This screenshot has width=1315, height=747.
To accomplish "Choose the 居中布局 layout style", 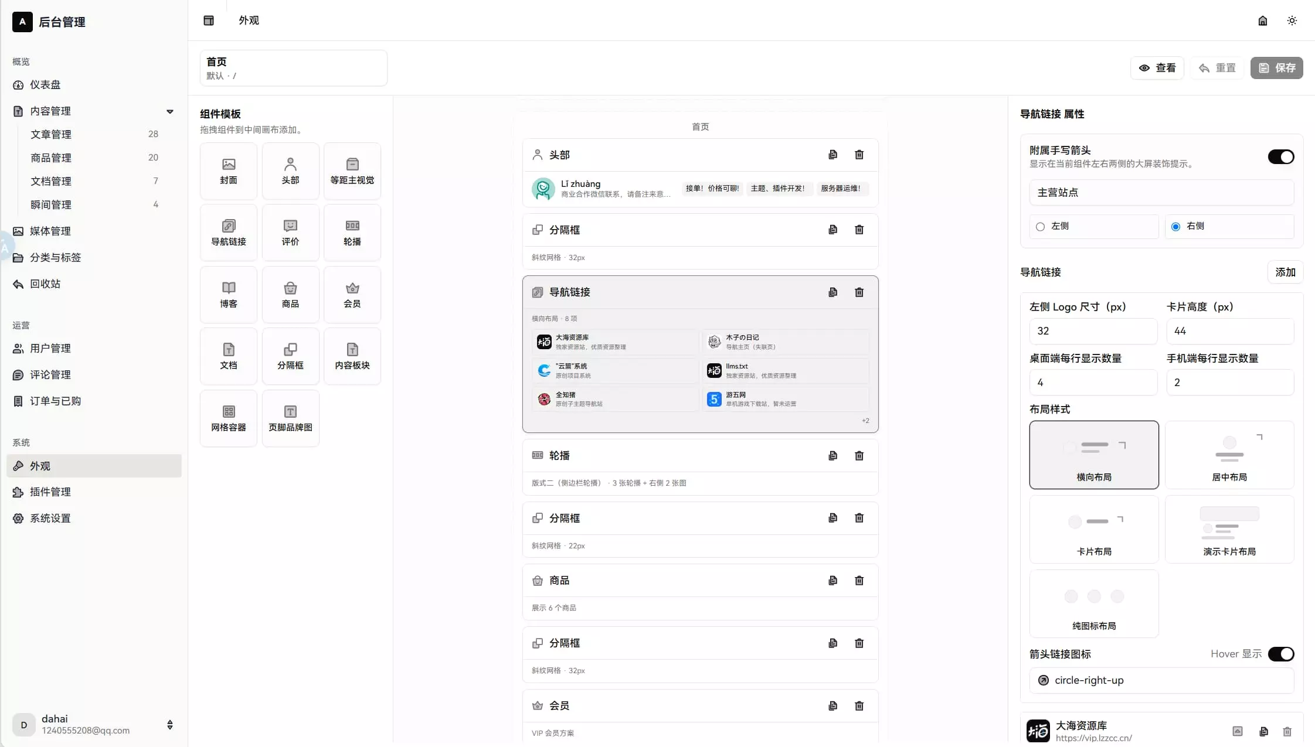I will click(1229, 455).
